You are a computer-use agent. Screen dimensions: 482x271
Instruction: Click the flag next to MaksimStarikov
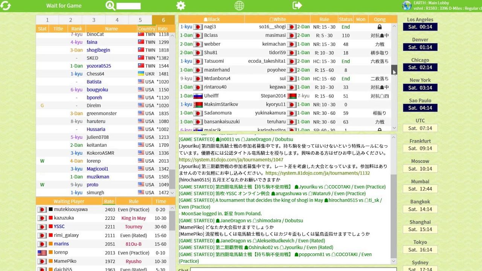click(198, 105)
